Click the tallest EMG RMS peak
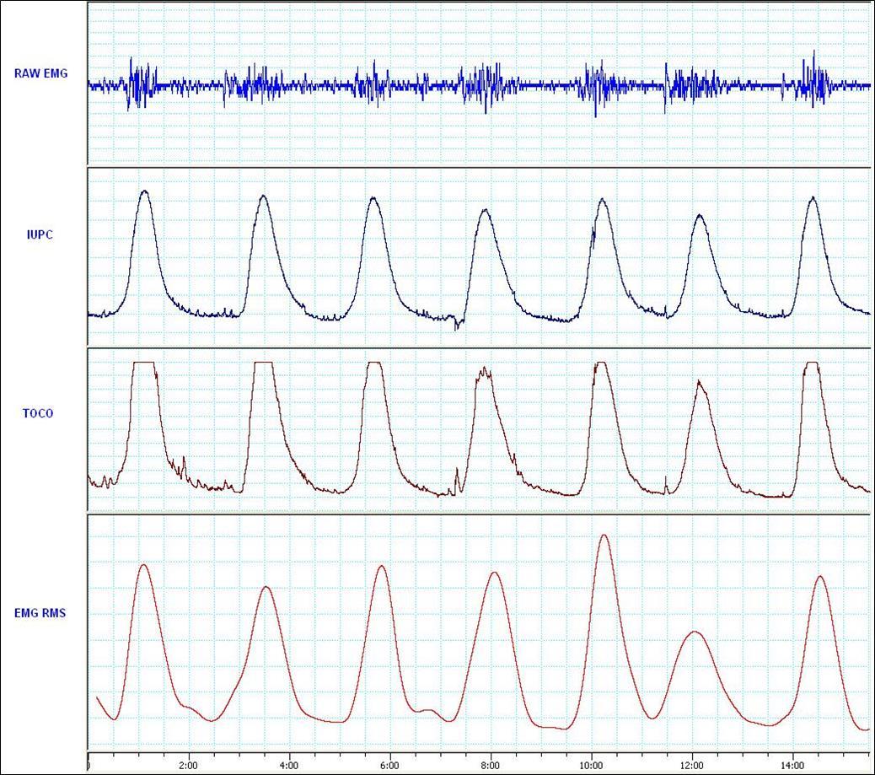The height and width of the screenshot is (775, 875). 604,537
